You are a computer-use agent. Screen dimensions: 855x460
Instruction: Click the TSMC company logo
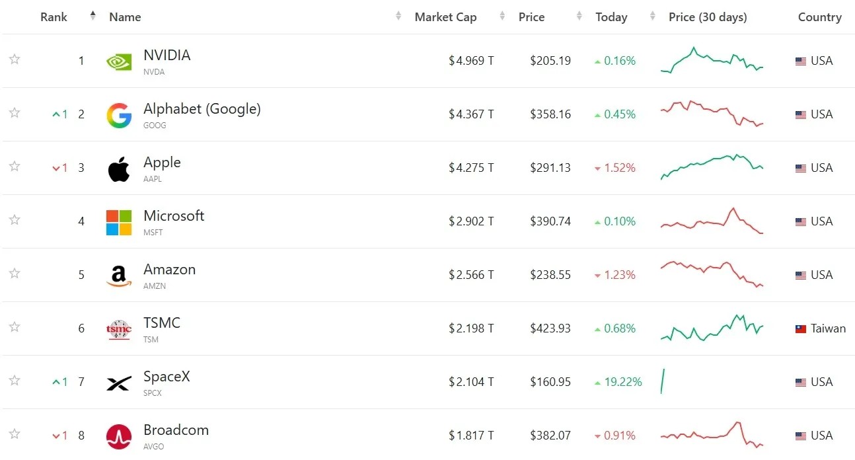point(119,329)
